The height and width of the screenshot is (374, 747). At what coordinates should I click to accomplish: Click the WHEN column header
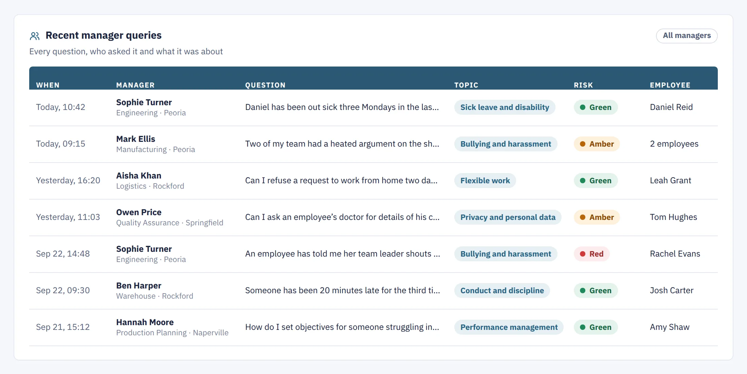point(48,85)
